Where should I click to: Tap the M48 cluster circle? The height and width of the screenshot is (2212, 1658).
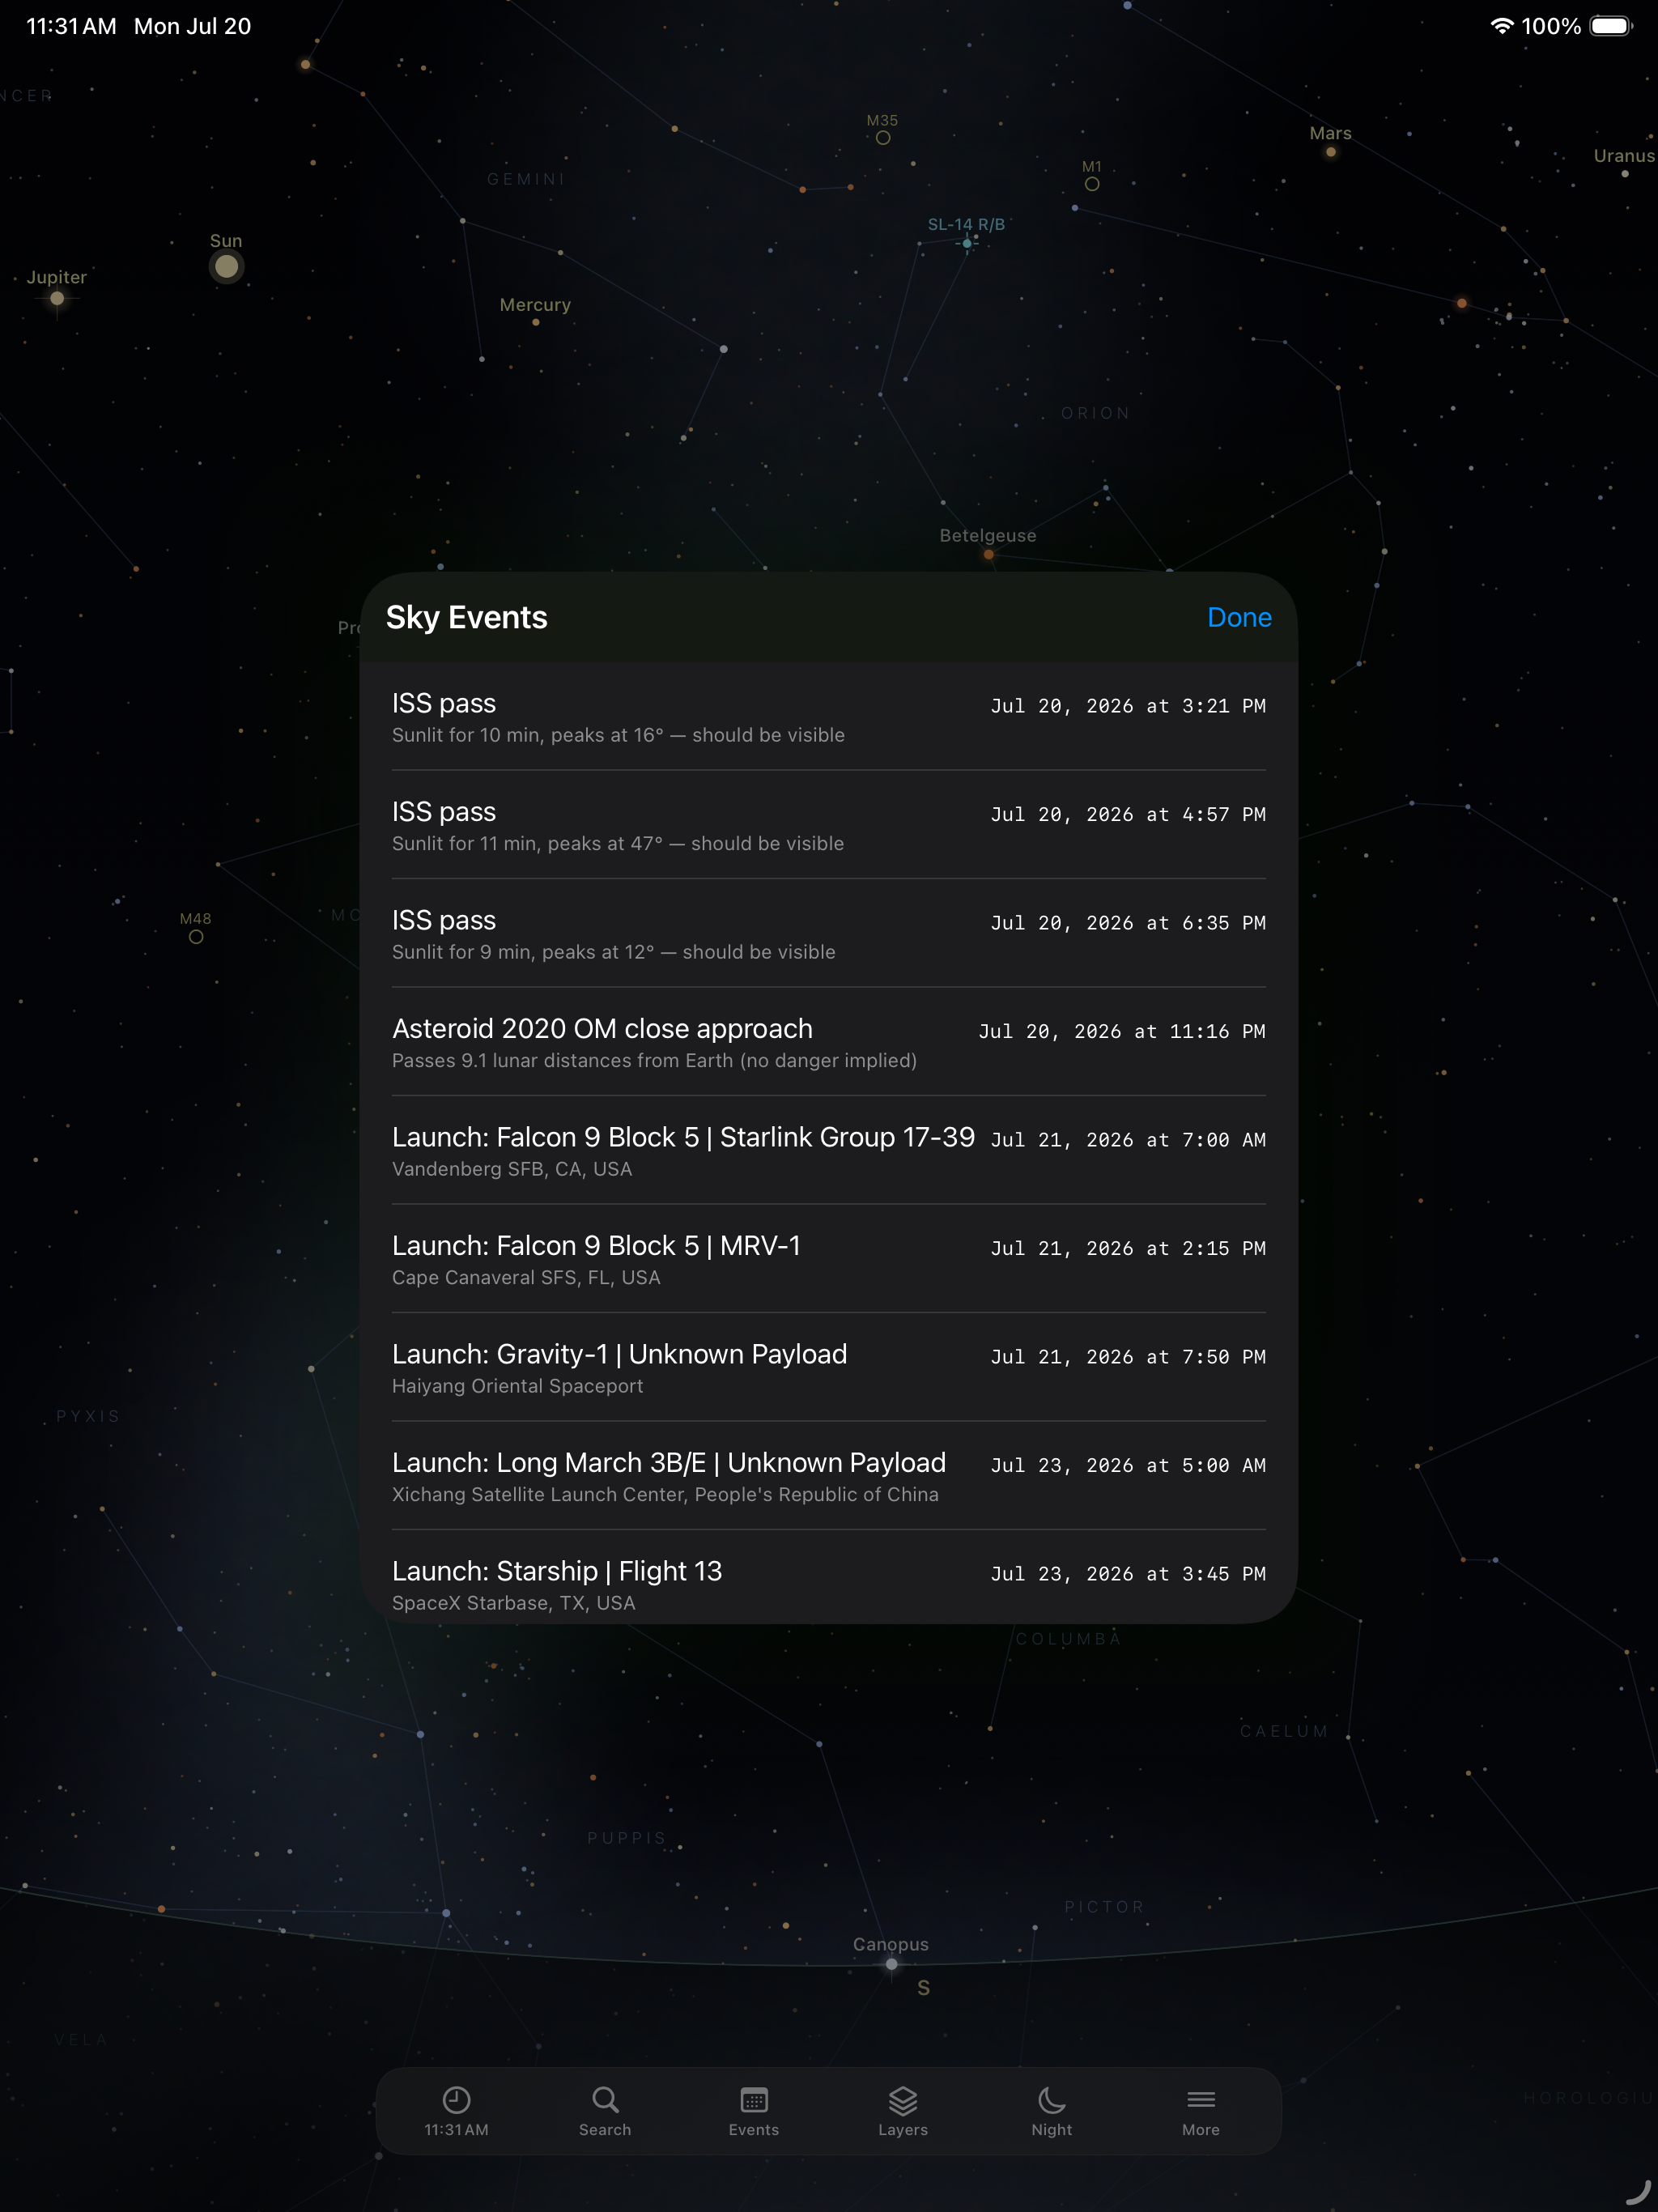pyautogui.click(x=196, y=937)
